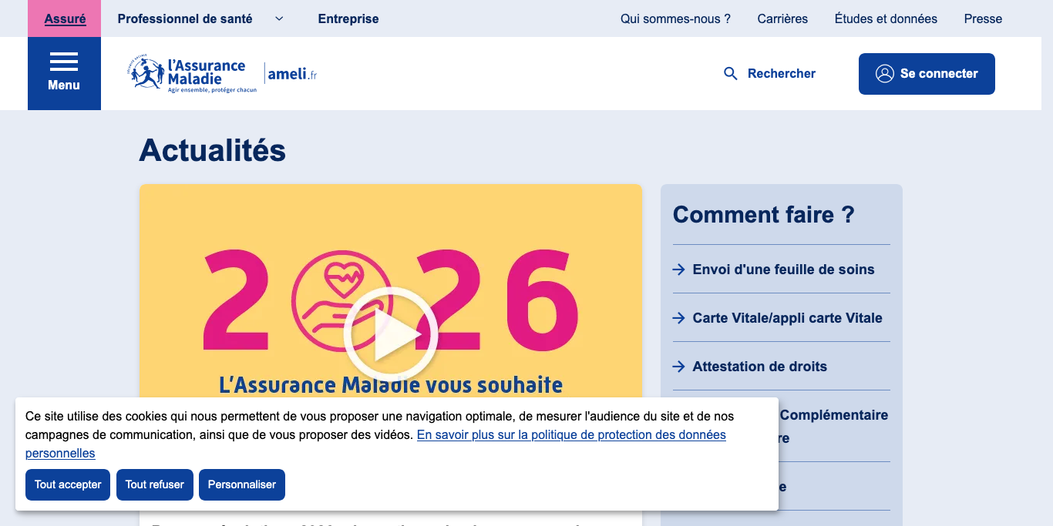Click the magnifying glass search icon

(730, 73)
